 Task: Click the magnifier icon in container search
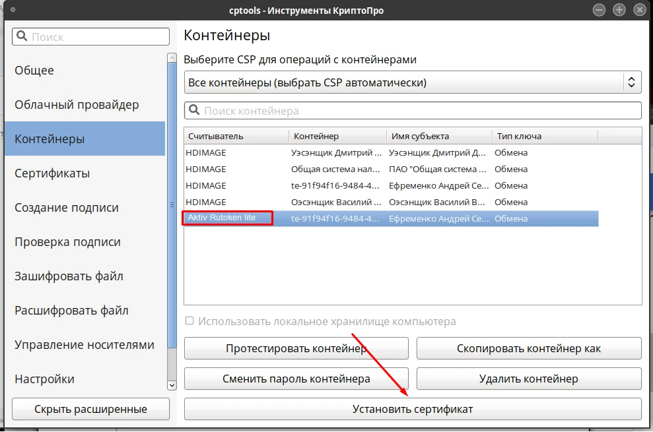point(194,110)
